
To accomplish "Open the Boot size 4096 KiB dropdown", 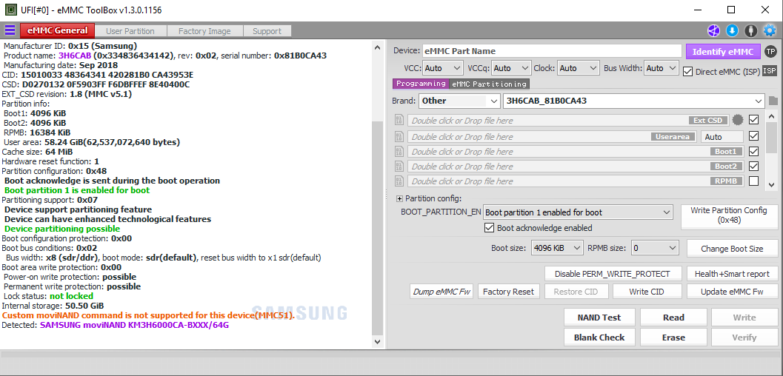I will [x=557, y=248].
